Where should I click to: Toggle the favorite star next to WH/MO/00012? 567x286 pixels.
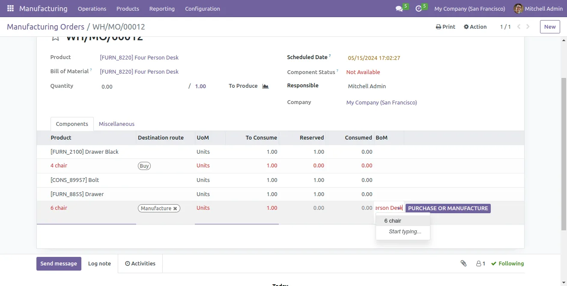coord(55,38)
